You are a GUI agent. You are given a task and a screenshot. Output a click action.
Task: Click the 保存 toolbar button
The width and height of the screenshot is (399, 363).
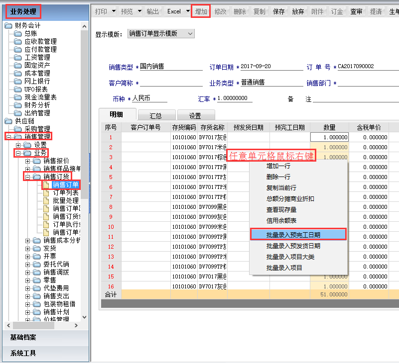click(x=279, y=11)
